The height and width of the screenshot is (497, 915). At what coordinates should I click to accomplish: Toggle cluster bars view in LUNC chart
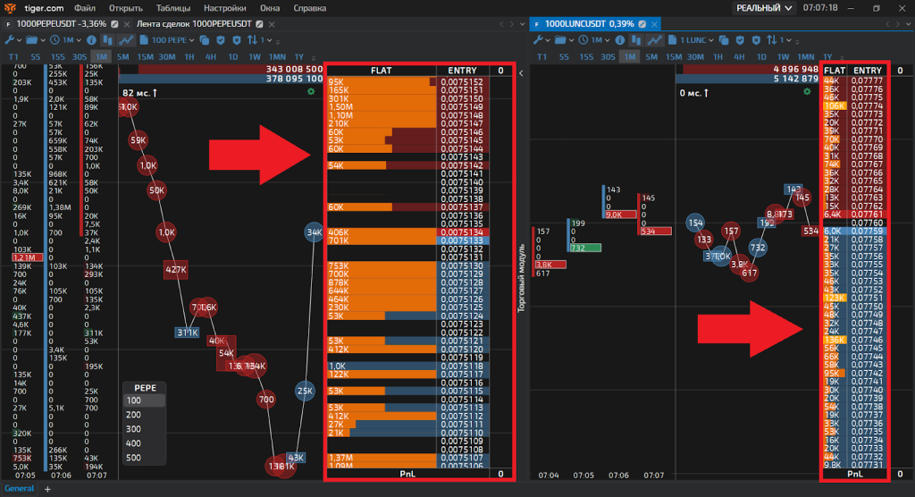tap(636, 40)
